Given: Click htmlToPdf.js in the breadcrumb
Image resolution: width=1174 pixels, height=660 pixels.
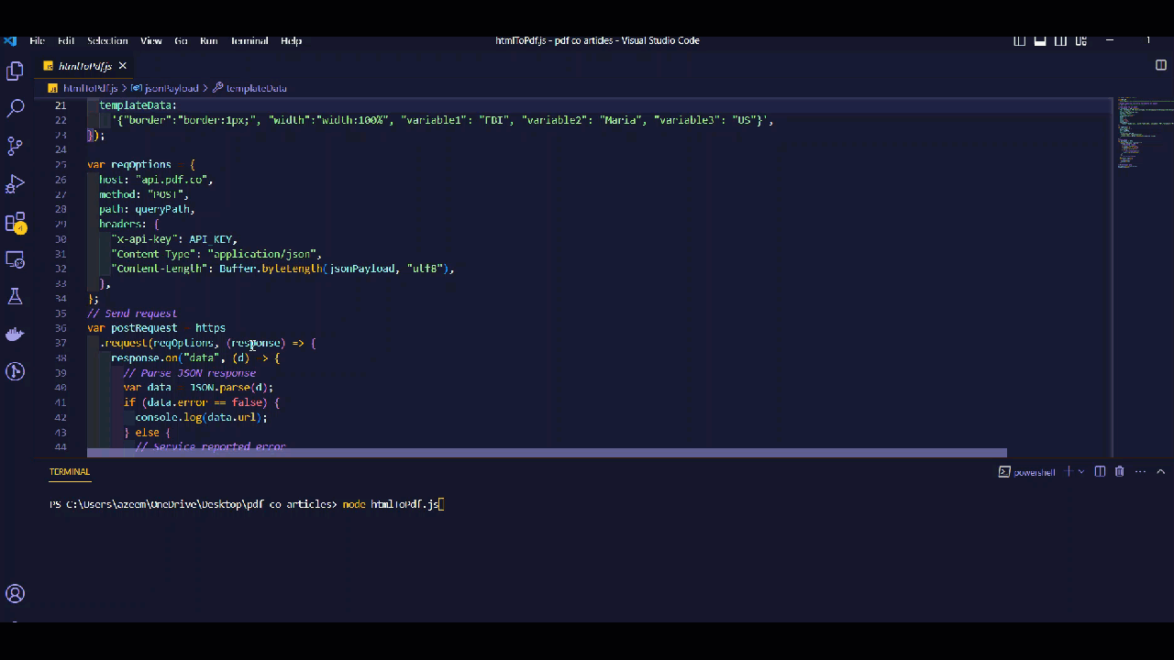Looking at the screenshot, I should [90, 88].
